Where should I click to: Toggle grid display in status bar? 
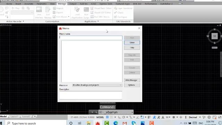coord(107,117)
